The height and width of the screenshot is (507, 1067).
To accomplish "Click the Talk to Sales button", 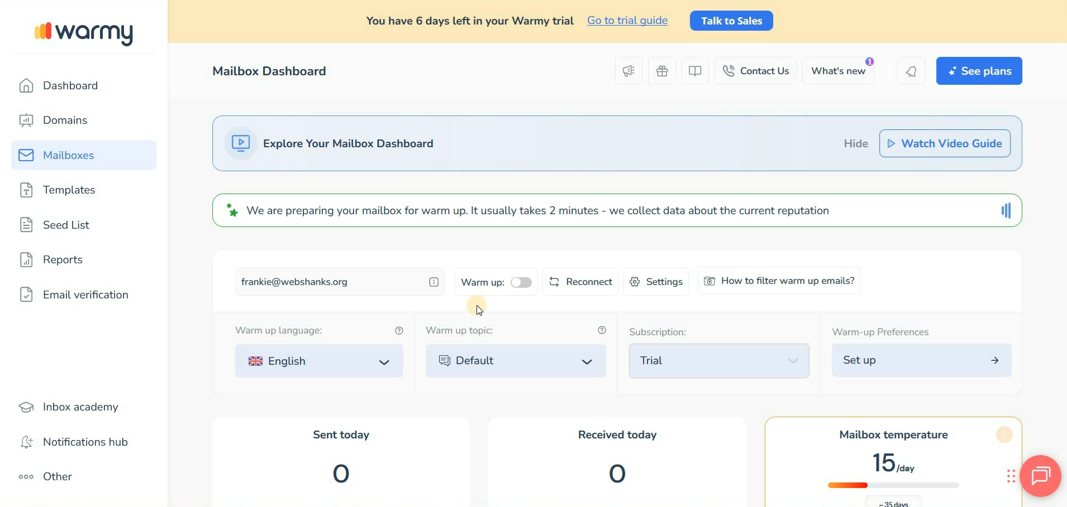I will point(731,21).
